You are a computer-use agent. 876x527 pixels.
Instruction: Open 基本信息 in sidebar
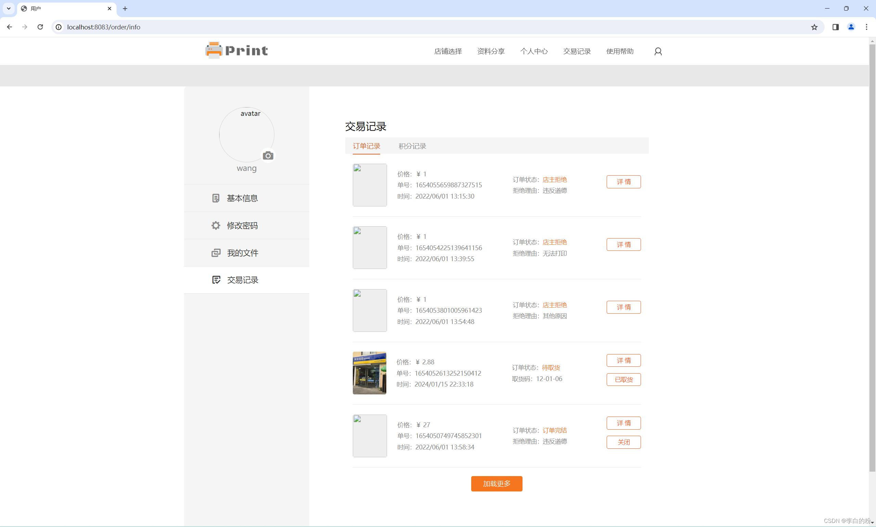pos(242,198)
